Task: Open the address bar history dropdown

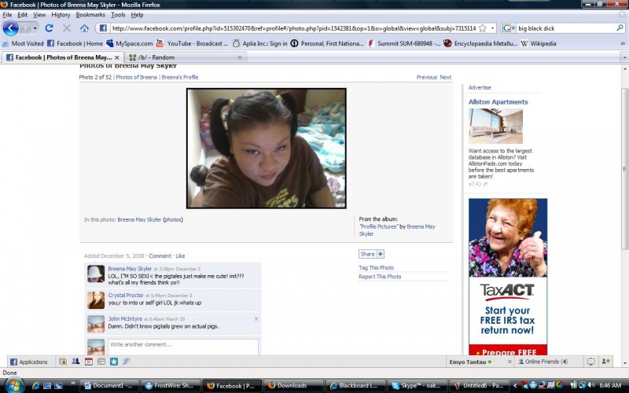Action: [x=493, y=28]
